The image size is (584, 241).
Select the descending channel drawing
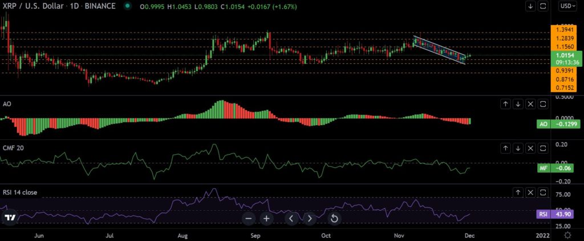440,50
